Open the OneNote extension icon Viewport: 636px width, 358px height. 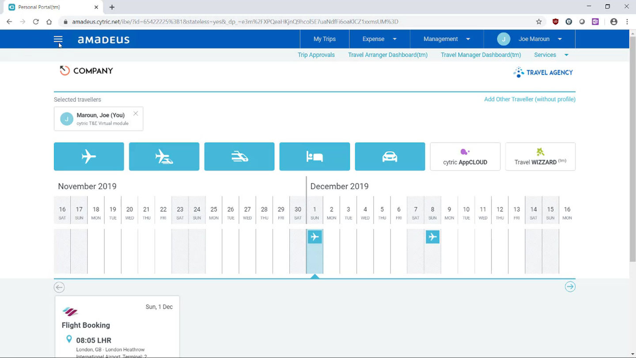595,22
